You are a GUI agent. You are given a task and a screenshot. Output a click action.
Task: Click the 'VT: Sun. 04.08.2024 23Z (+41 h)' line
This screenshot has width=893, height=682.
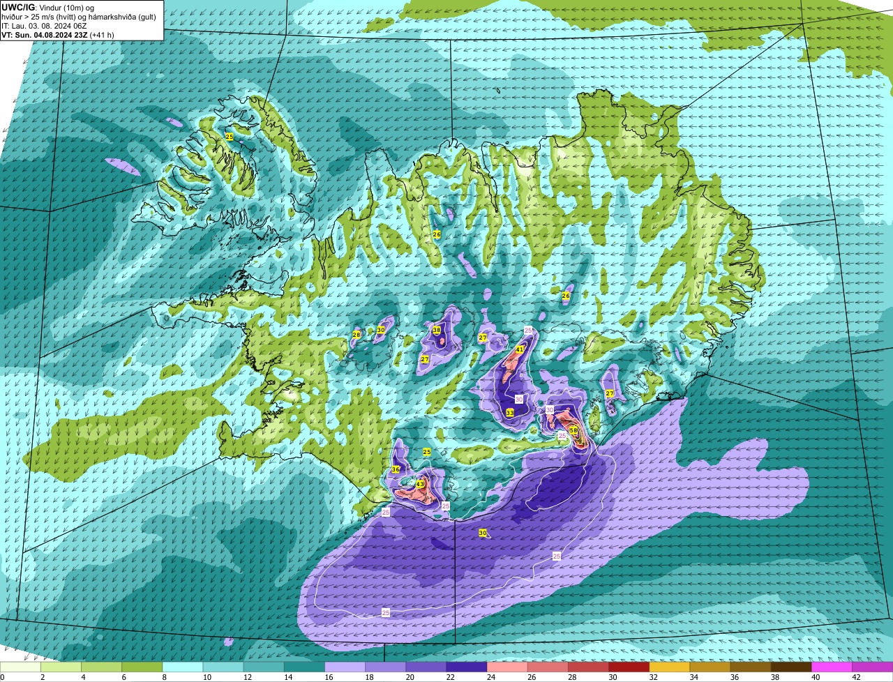pos(58,34)
